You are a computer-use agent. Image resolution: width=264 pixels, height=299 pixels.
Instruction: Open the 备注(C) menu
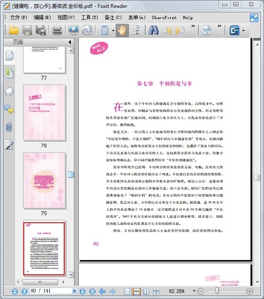tap(113, 18)
